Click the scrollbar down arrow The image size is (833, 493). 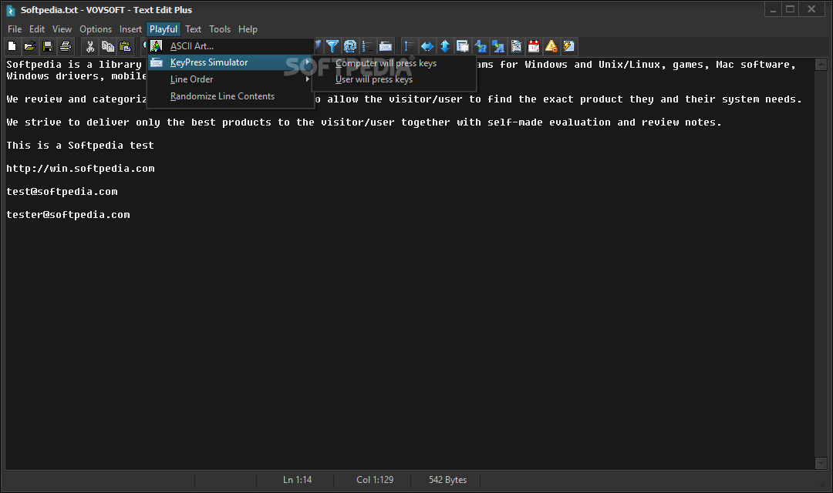tap(821, 463)
